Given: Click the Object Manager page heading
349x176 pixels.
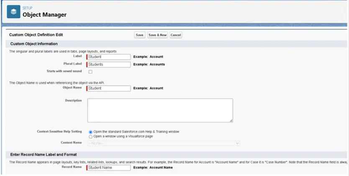Looking at the screenshot, I should pyautogui.click(x=44, y=15).
